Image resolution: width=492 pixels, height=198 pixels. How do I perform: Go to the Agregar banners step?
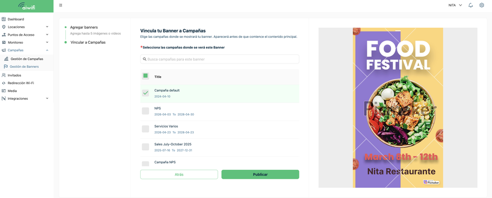tap(84, 28)
